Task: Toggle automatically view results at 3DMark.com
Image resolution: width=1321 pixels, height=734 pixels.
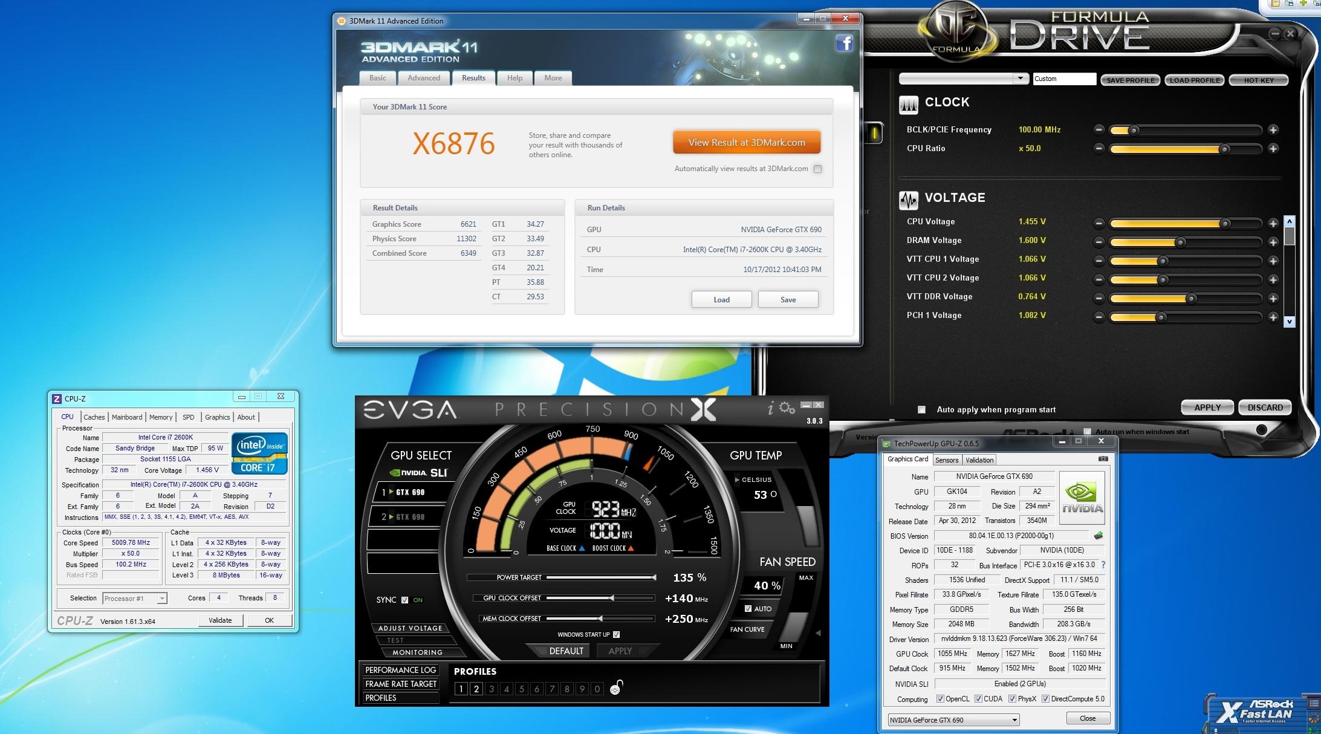Action: click(x=817, y=169)
